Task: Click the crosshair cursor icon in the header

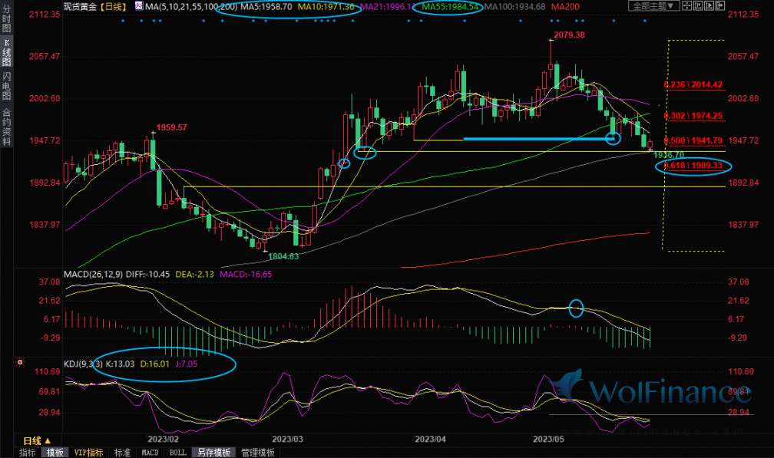Action: tap(686, 6)
